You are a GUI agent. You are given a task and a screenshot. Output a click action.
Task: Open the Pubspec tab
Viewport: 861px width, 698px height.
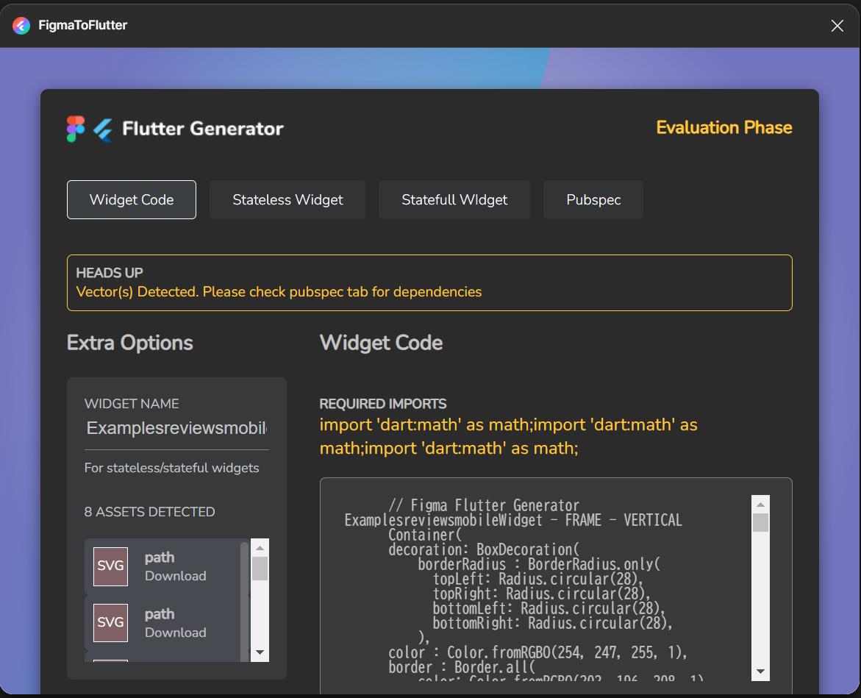pos(593,199)
